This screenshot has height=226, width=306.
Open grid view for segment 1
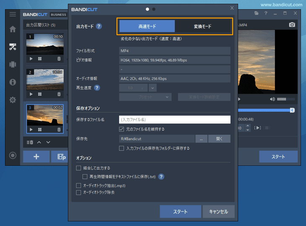tap(40, 59)
